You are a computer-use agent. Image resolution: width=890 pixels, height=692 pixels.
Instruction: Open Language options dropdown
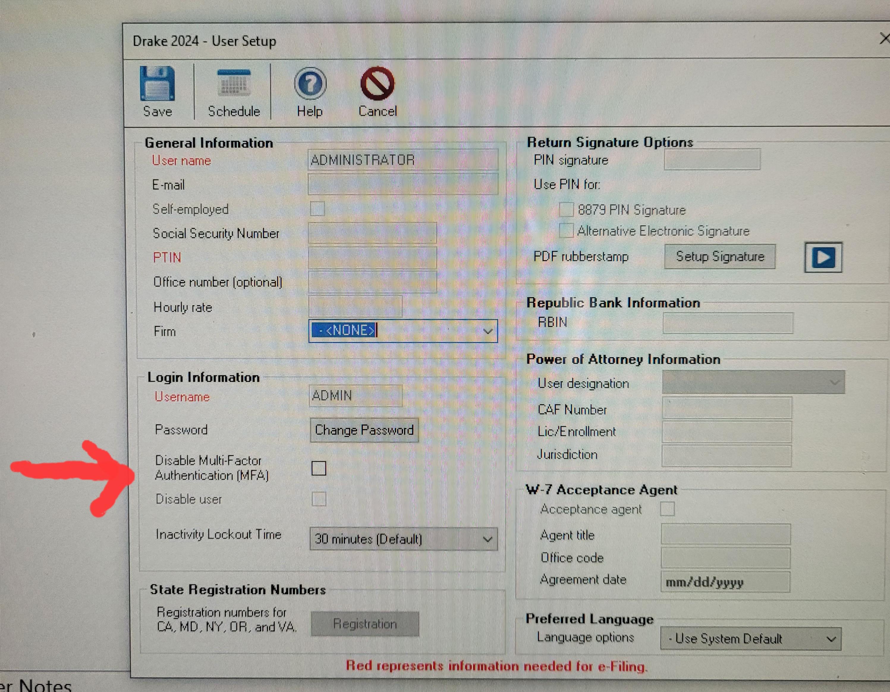[751, 638]
